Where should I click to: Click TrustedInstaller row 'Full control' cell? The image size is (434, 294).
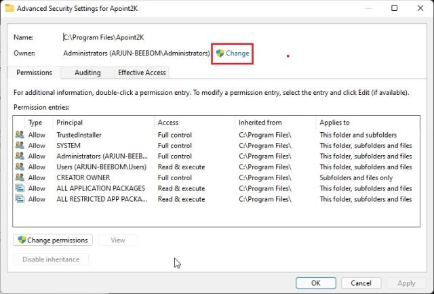(175, 135)
